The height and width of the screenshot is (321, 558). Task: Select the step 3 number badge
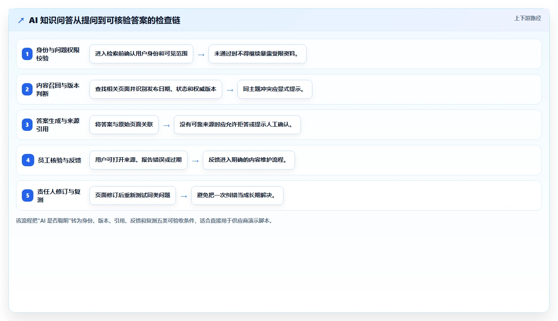[27, 125]
